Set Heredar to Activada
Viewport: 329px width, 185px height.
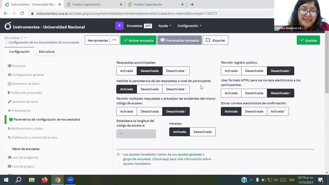pyautogui.click(x=179, y=132)
